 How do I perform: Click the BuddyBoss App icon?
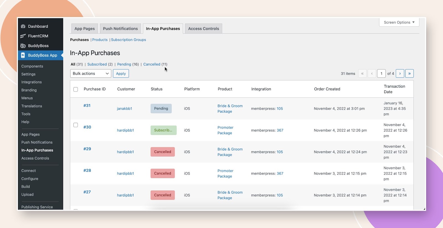pos(23,55)
